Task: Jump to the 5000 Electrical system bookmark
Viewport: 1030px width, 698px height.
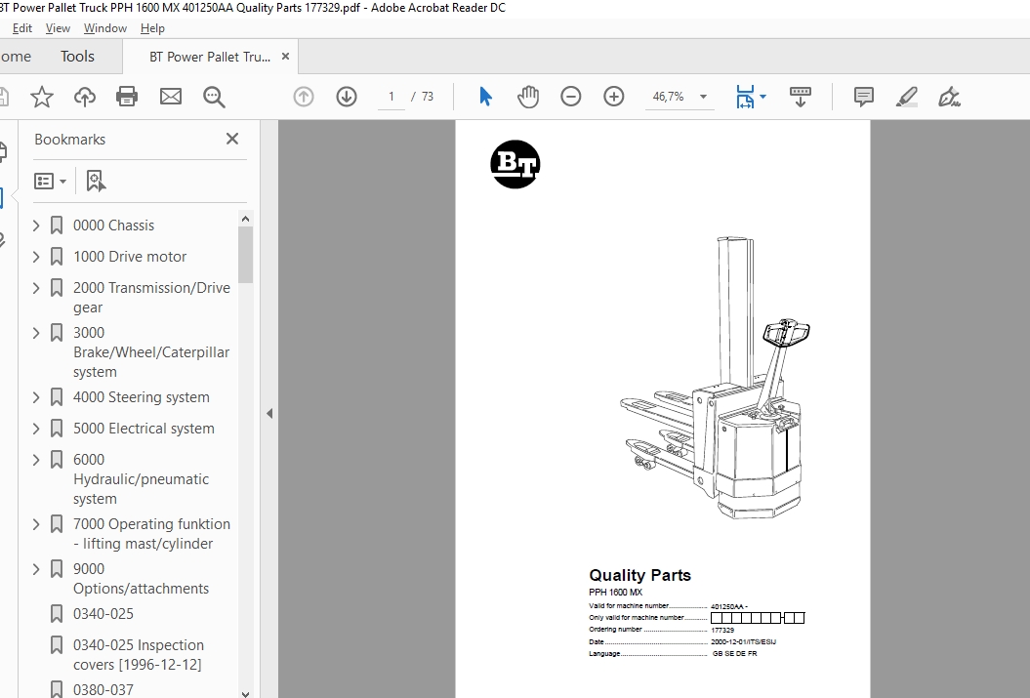Action: [144, 429]
